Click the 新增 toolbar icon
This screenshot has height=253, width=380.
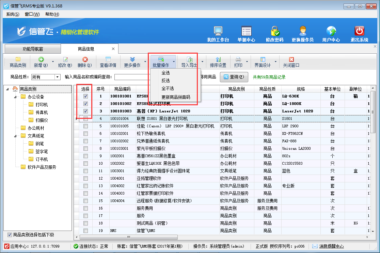point(41,60)
